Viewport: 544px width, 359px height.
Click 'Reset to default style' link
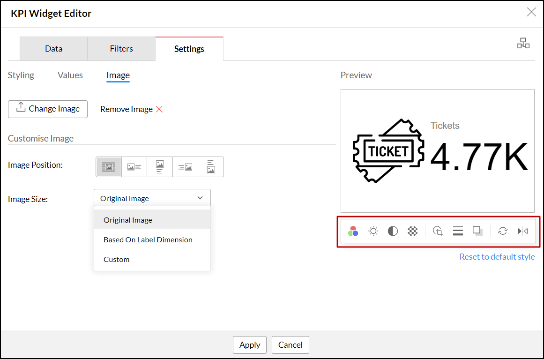pos(497,257)
